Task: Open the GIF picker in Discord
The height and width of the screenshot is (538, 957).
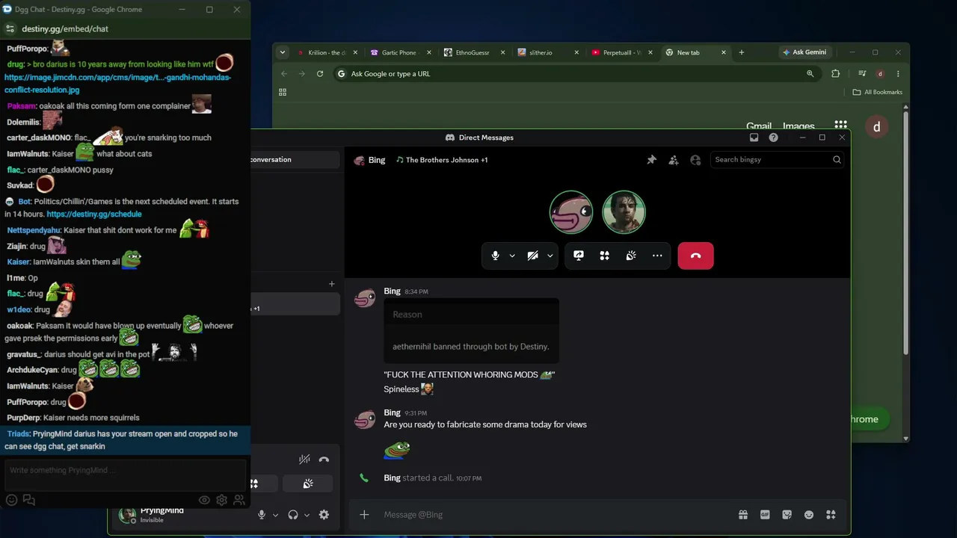Action: click(765, 515)
